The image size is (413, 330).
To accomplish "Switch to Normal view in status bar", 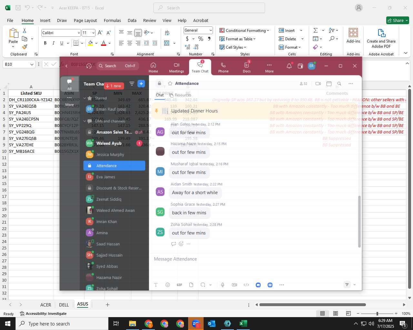I will tap(322, 314).
